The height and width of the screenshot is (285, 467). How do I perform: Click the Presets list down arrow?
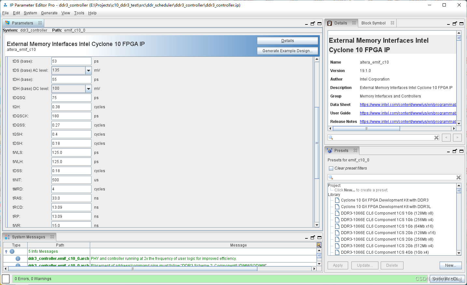pyautogui.click(x=459, y=253)
